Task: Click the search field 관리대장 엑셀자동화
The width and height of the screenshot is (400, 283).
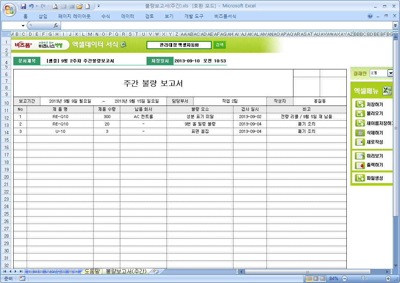Action: coord(179,45)
